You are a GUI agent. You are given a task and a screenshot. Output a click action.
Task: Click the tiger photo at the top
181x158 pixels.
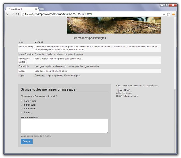(114, 25)
